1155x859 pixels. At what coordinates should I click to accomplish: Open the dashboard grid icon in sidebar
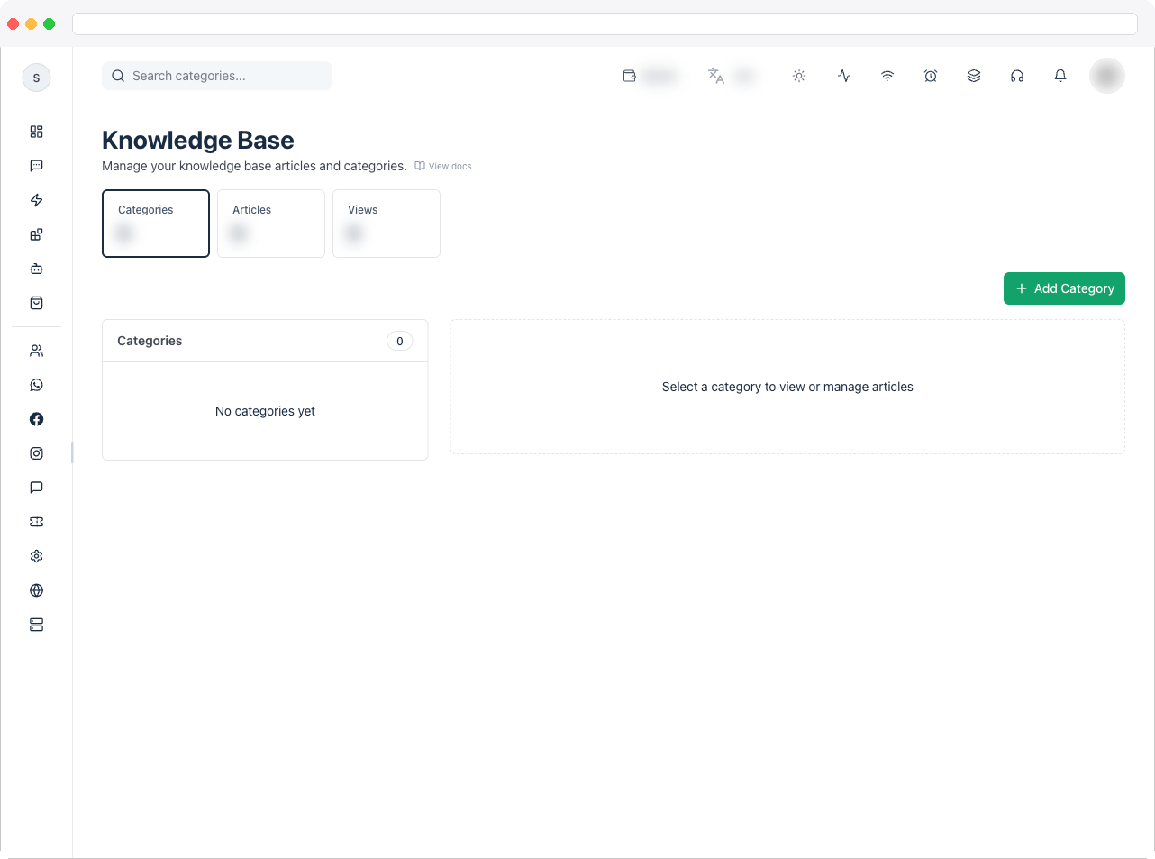tap(36, 132)
